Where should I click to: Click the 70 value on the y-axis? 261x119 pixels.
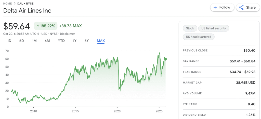pyautogui.click(x=7, y=51)
